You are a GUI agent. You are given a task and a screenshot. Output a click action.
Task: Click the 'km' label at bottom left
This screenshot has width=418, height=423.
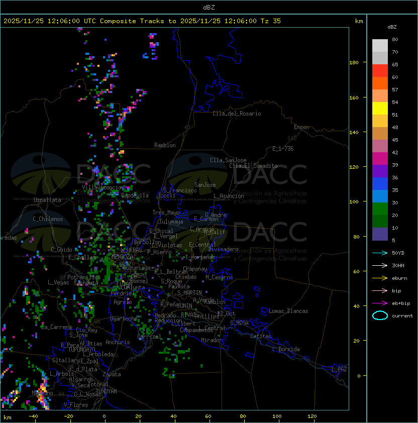pos(8,417)
